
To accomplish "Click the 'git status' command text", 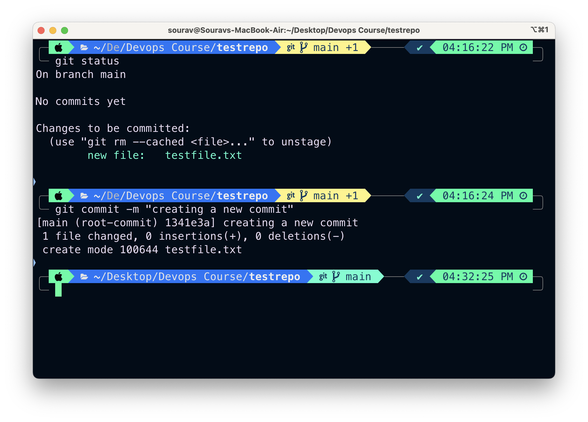I will [87, 61].
